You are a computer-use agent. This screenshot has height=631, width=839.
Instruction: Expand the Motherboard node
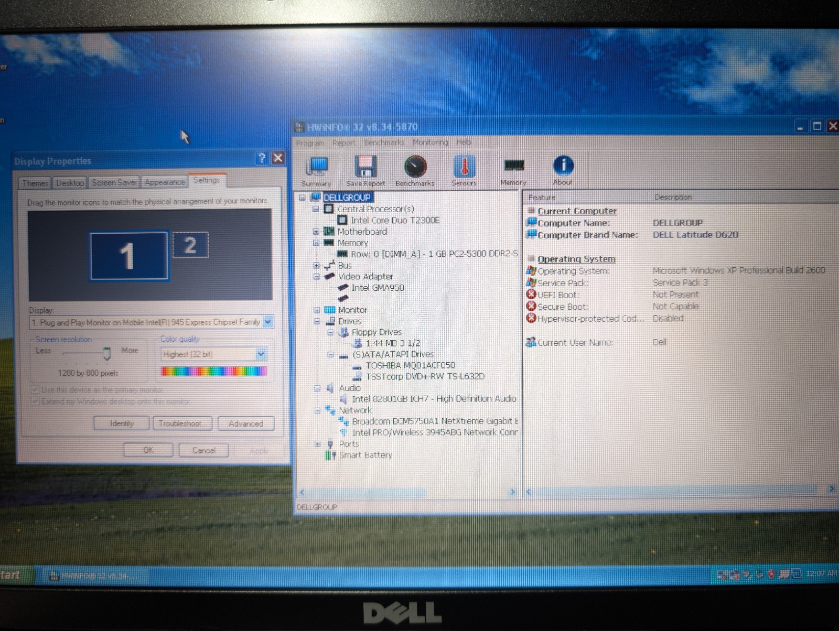pyautogui.click(x=316, y=232)
